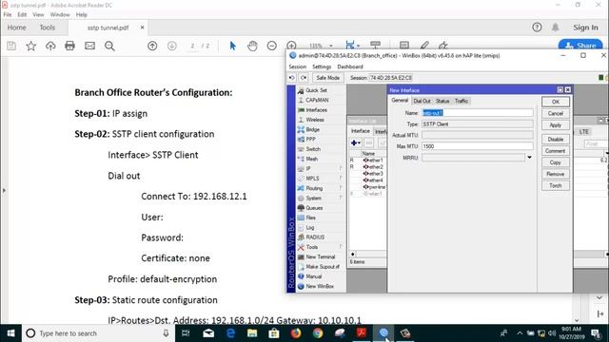Open the find text magnifier in Acrobat
Viewport: 609px width, 342px height.
coord(109,46)
